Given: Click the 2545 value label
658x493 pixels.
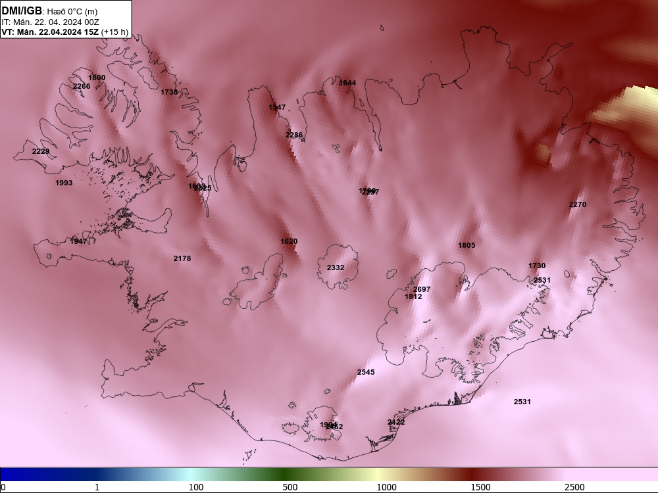Looking at the screenshot, I should pyautogui.click(x=366, y=372).
